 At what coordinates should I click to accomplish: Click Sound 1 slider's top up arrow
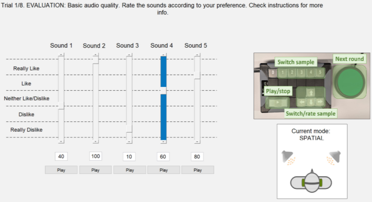click(61, 55)
